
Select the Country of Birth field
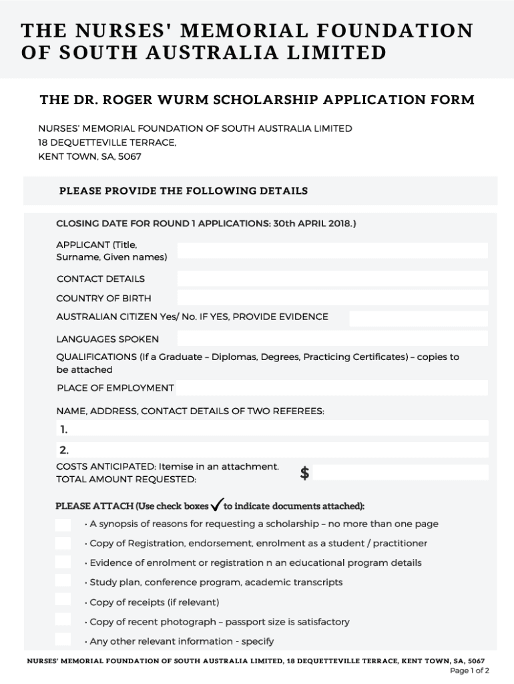(x=332, y=298)
